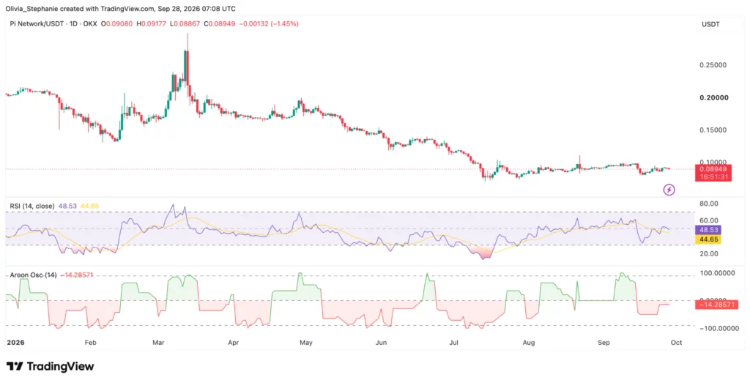The image size is (750, 383).
Task: Click the Jul label on time axis
Action: (x=454, y=343)
